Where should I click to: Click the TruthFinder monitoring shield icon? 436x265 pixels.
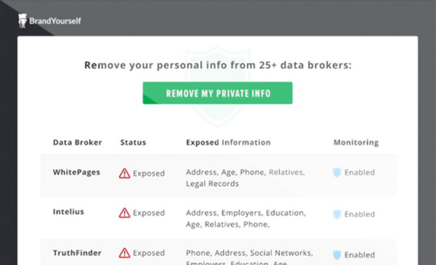pyautogui.click(x=337, y=254)
